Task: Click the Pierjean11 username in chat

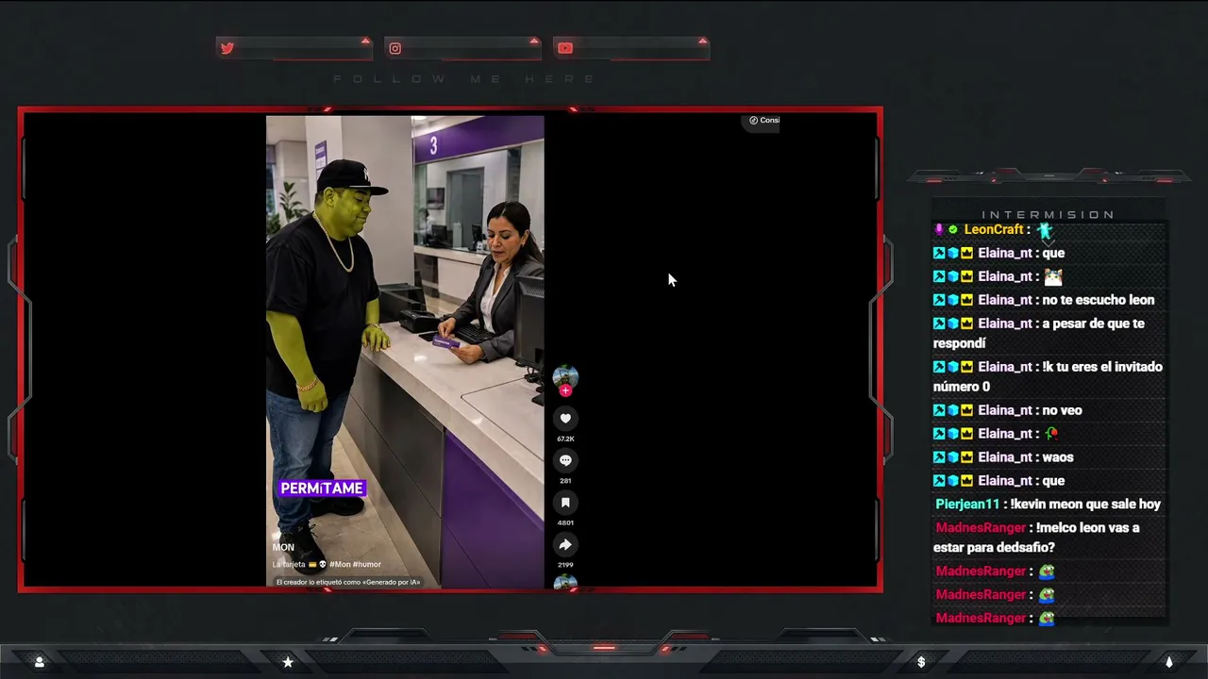Action: tap(966, 505)
